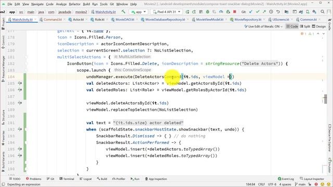Click the Profile app gauge icon

coord(221,12)
